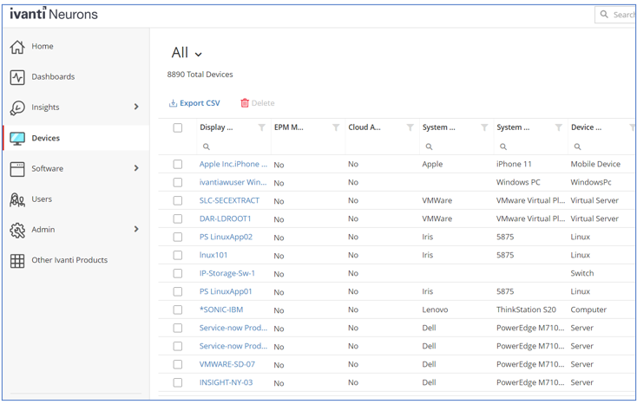Click filter icon on EPM column
The height and width of the screenshot is (404, 637).
336,127
